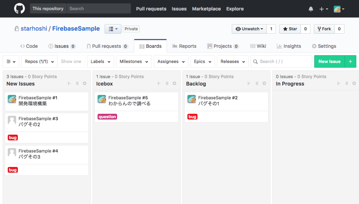Click the bug label on FirebaseSample #2
The width and height of the screenshot is (359, 204).
(x=192, y=117)
